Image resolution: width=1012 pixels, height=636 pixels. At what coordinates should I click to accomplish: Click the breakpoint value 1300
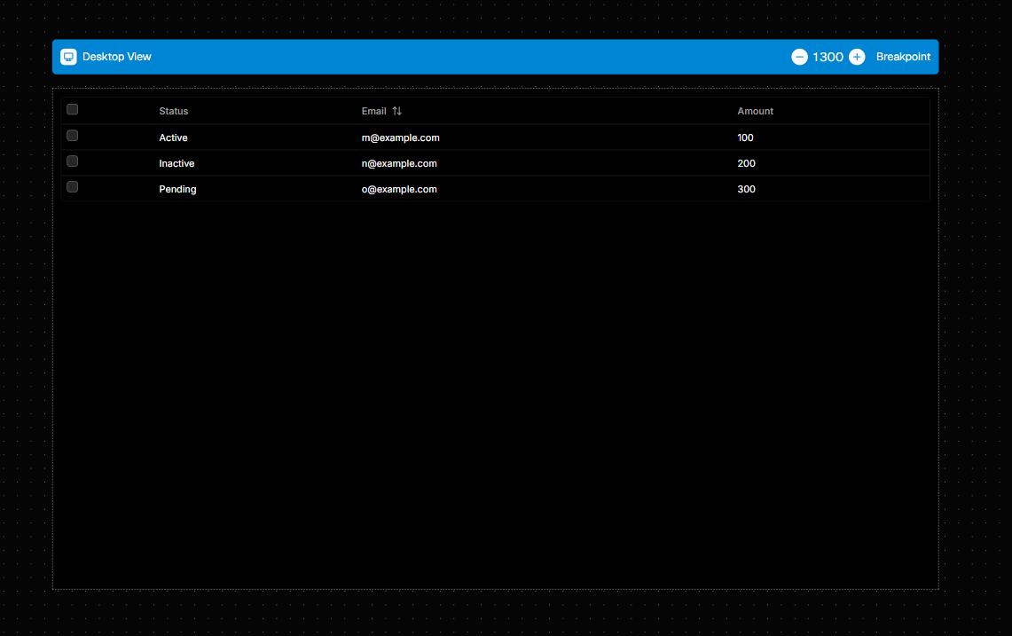click(828, 56)
